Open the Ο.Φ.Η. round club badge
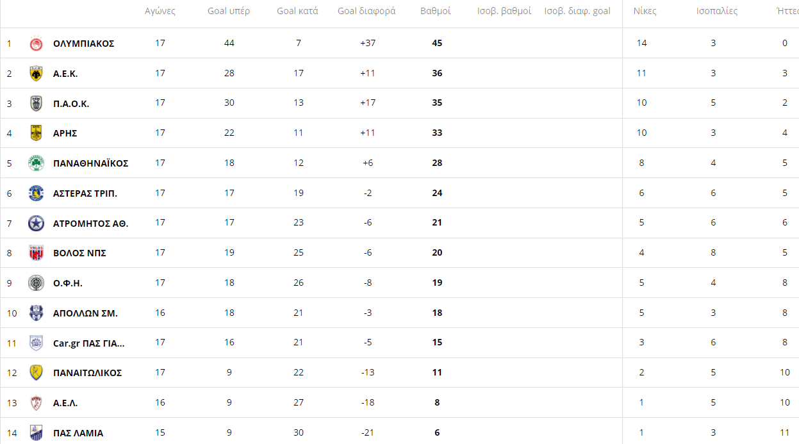 coord(36,283)
